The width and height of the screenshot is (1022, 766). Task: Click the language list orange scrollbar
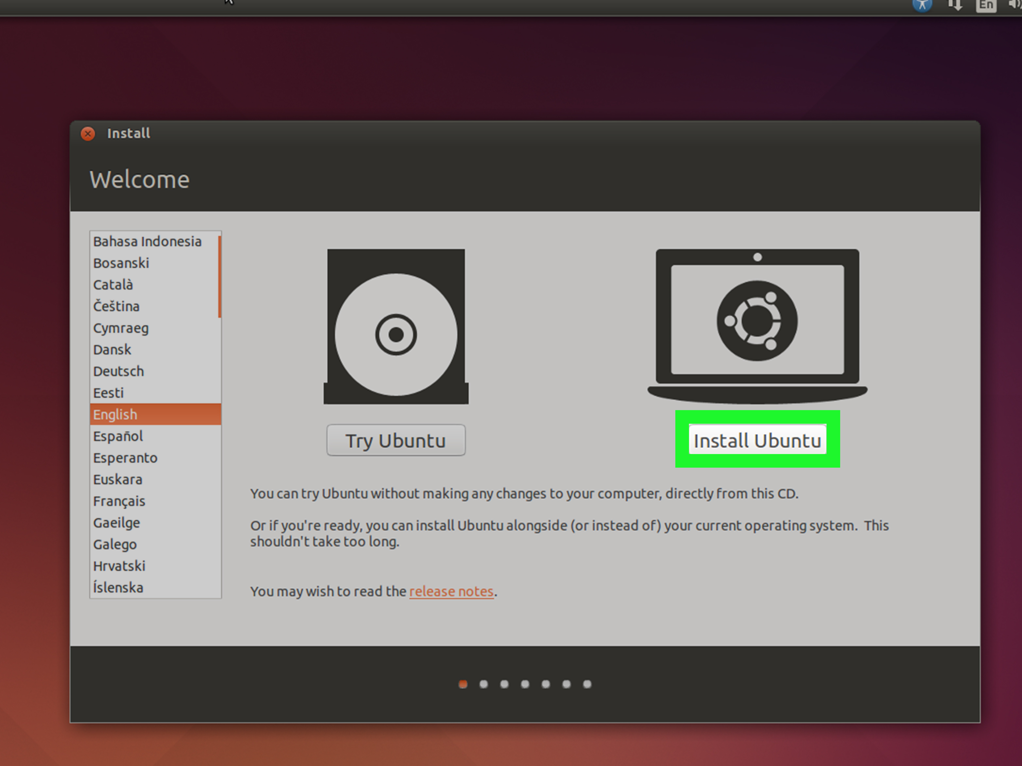(219, 277)
